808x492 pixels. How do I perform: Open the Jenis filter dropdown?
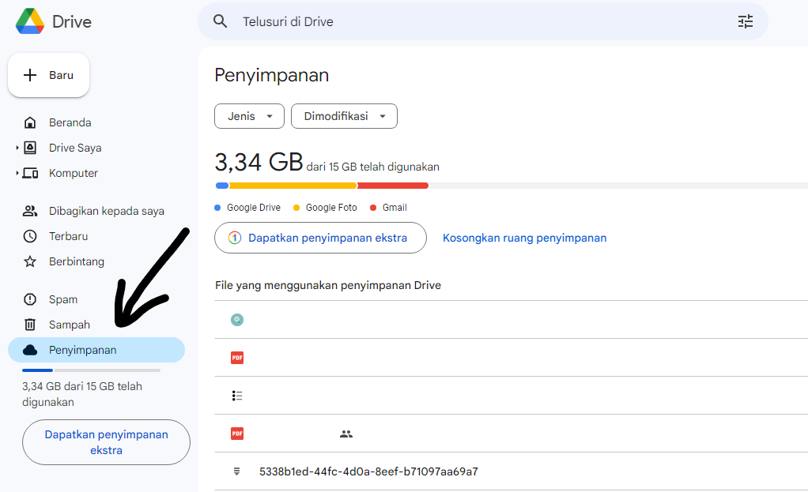click(249, 116)
